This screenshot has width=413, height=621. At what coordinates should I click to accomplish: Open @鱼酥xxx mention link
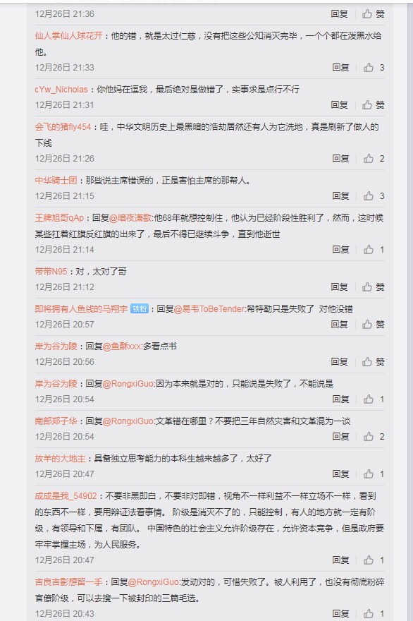coord(121,346)
